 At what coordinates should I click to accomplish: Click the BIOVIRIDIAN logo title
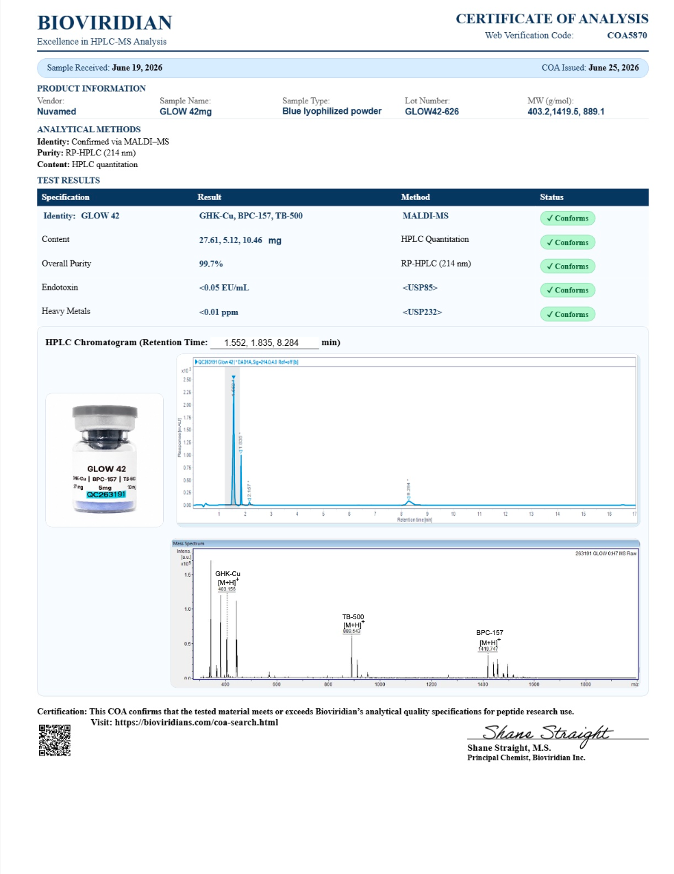click(x=105, y=23)
